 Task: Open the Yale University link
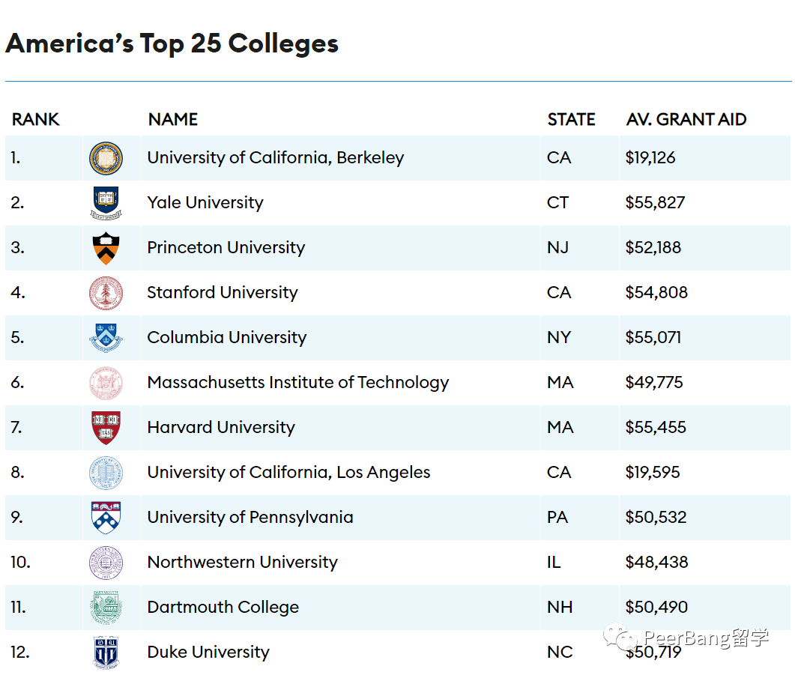[205, 203]
